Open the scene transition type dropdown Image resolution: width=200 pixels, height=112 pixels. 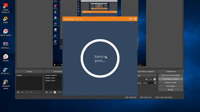pyautogui.click(x=147, y=75)
